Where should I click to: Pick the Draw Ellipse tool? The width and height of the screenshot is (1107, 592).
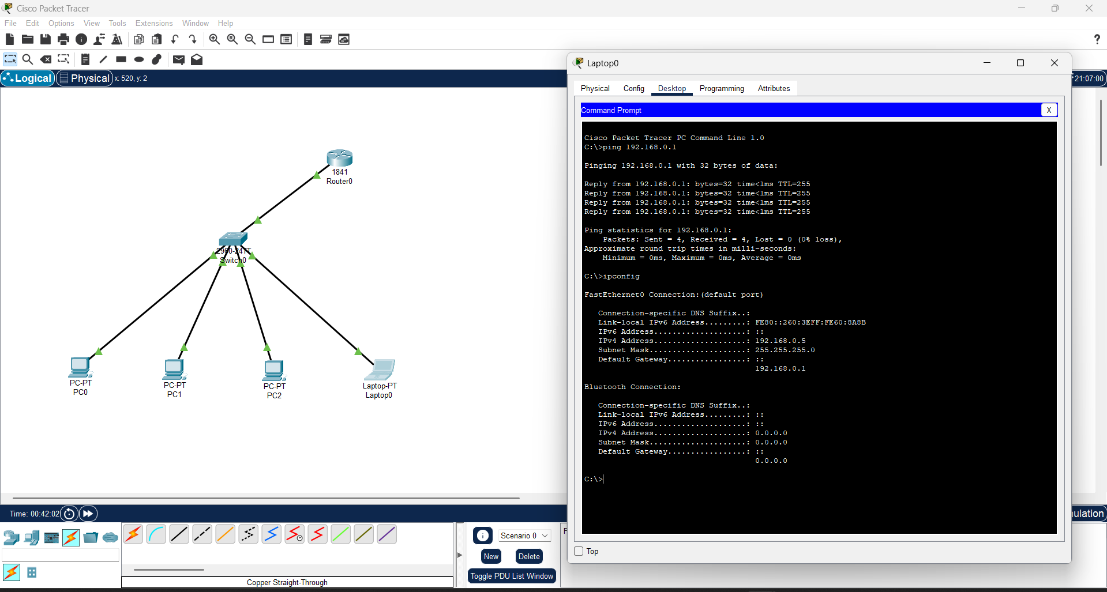pyautogui.click(x=139, y=59)
